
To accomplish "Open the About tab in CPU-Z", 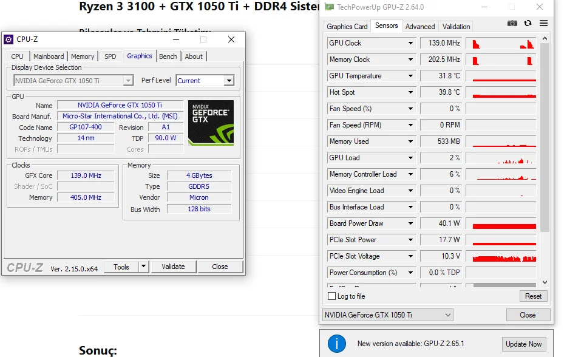I will [194, 56].
